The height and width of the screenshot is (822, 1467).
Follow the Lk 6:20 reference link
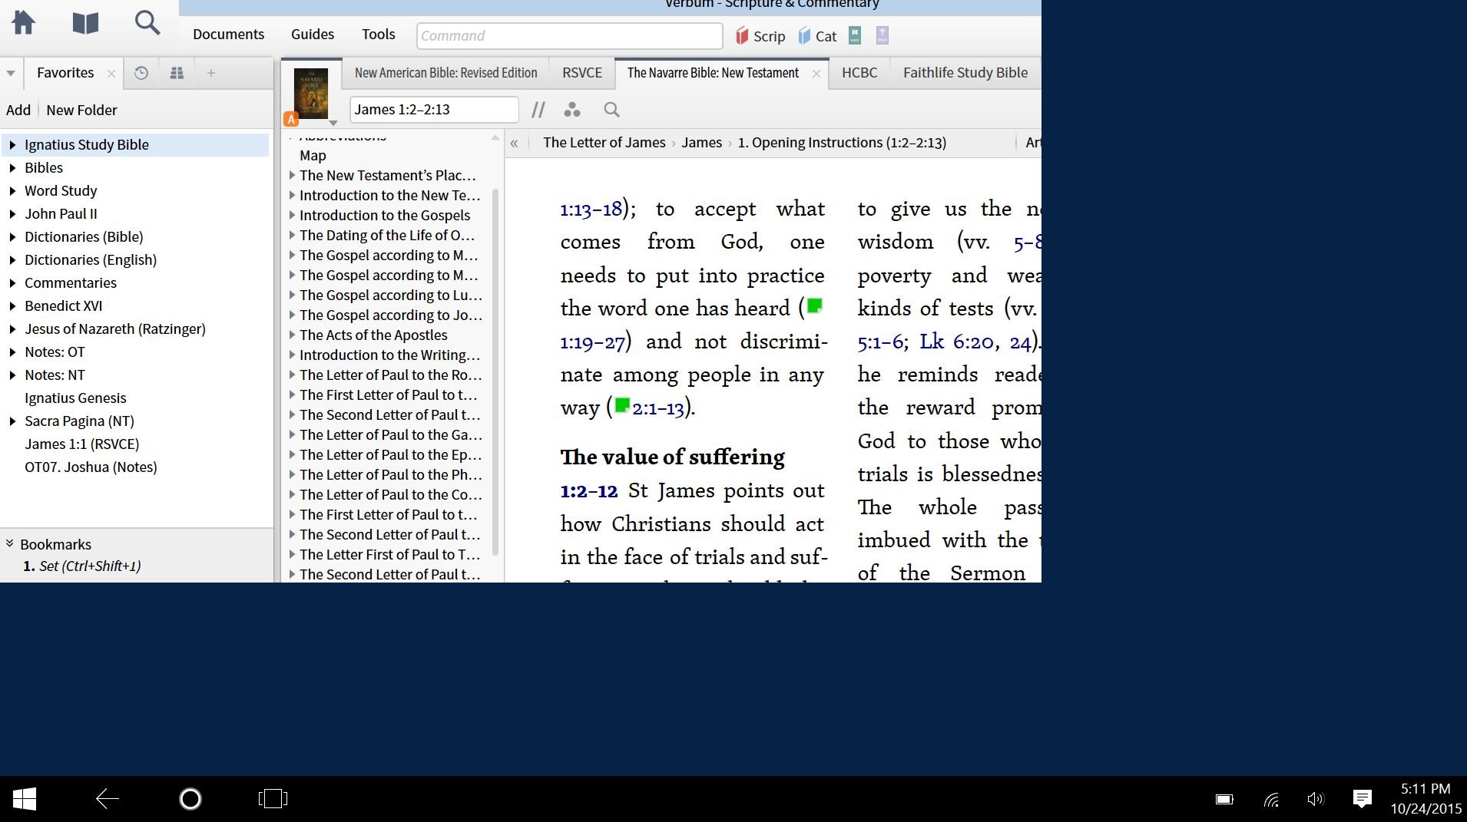point(956,342)
